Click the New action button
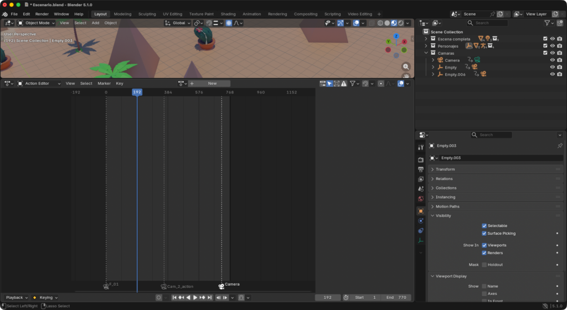 212,84
